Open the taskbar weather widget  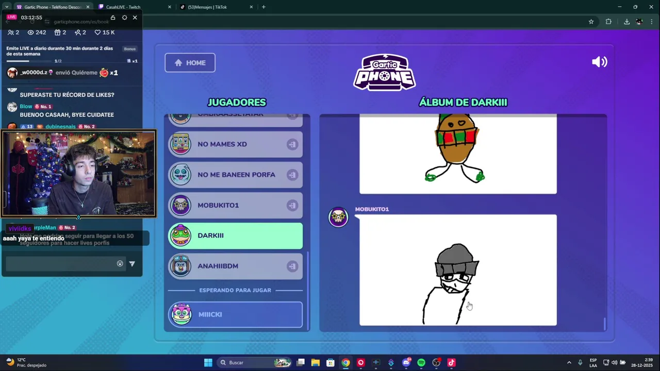[x=26, y=362]
